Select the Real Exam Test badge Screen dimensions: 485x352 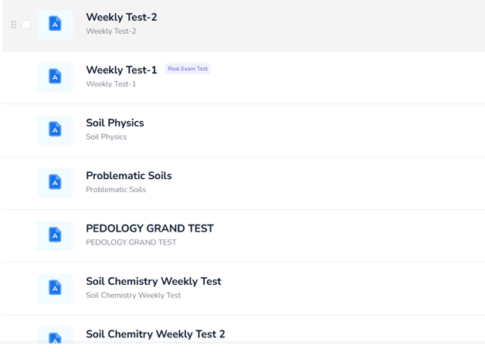188,69
